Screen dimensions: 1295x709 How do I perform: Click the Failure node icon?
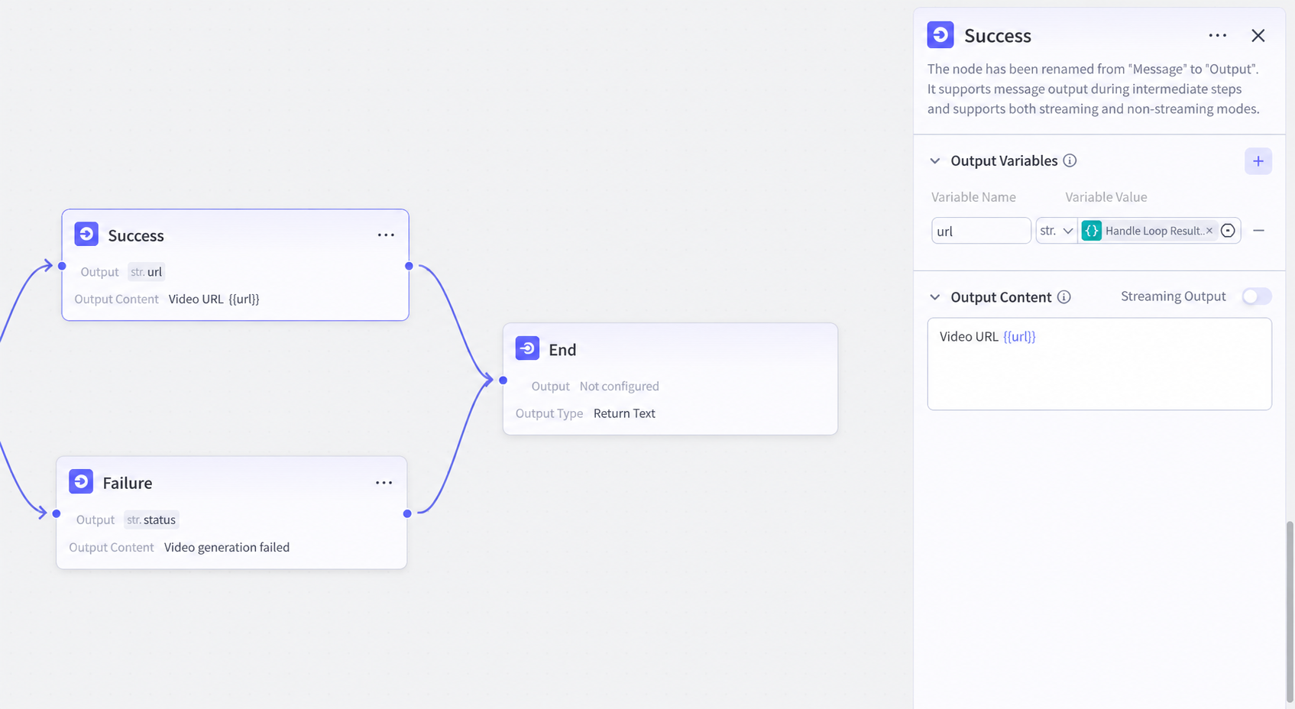[x=81, y=481]
